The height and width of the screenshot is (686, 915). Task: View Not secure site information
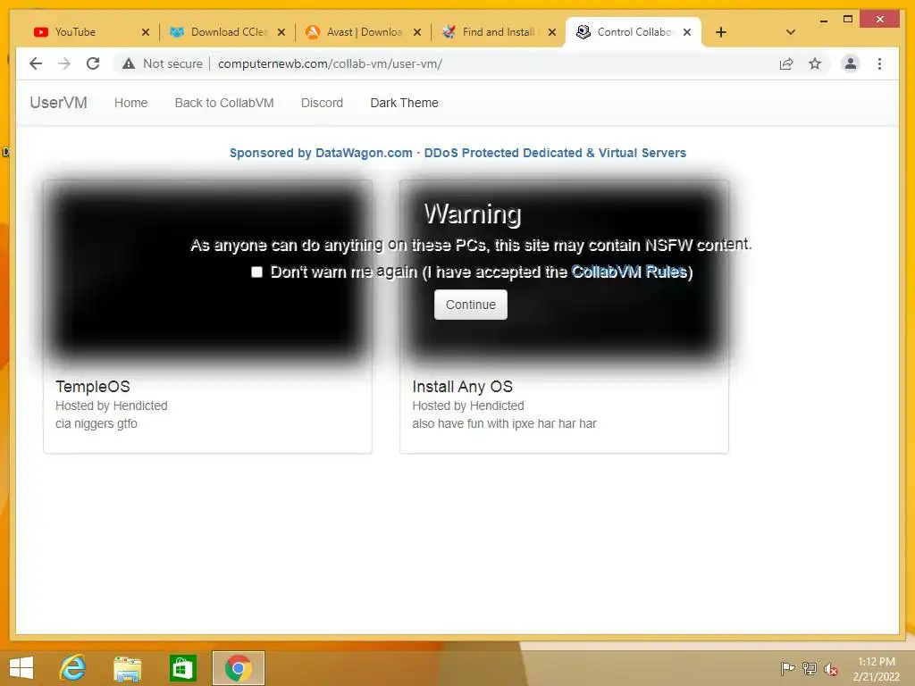[x=163, y=63]
